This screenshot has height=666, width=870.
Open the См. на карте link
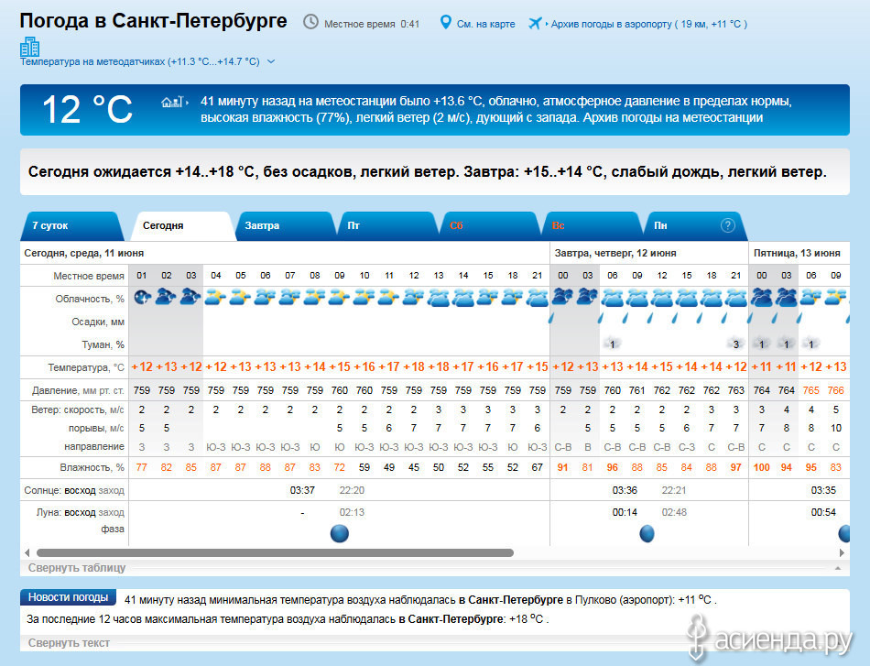[x=486, y=24]
